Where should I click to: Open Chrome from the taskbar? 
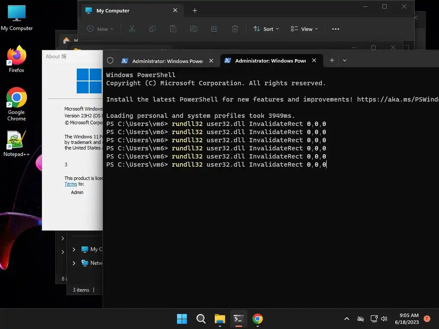click(258, 319)
